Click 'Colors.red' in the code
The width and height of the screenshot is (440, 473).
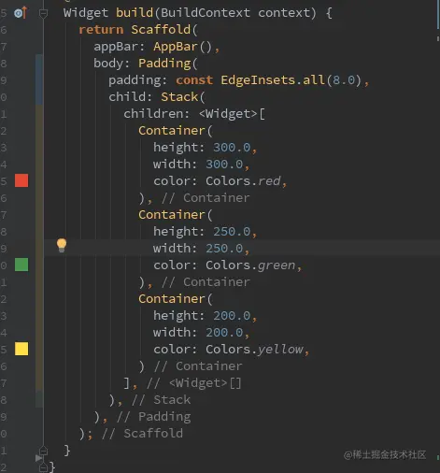click(243, 181)
